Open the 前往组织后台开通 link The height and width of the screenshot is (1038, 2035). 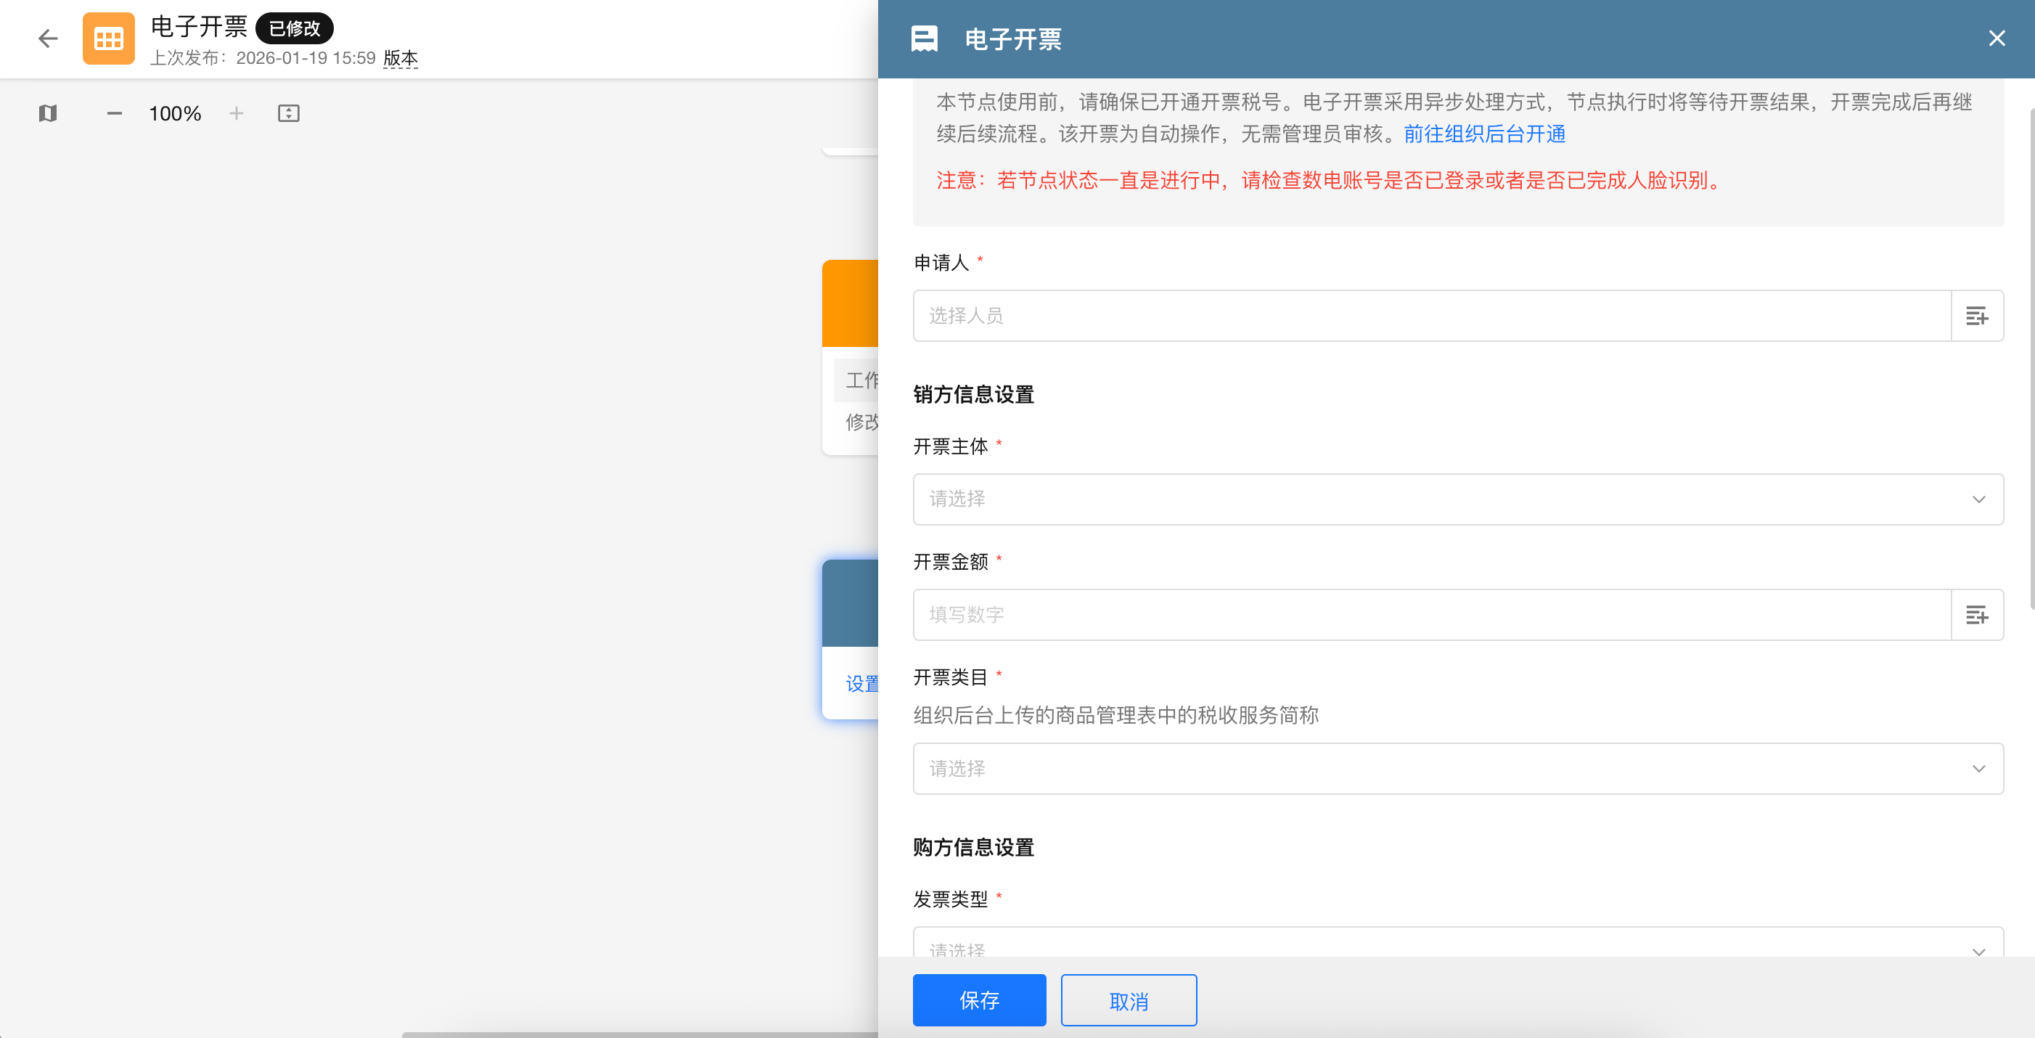tap(1484, 134)
